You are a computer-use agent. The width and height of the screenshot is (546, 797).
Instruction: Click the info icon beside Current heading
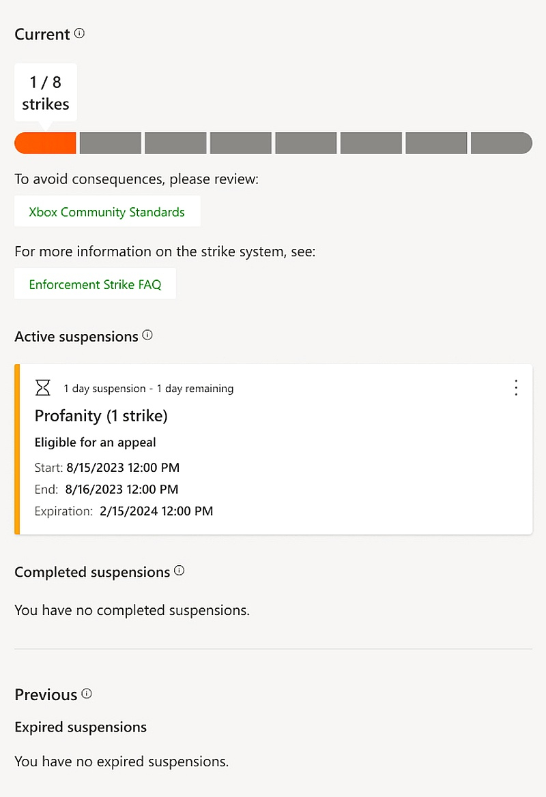(x=80, y=33)
